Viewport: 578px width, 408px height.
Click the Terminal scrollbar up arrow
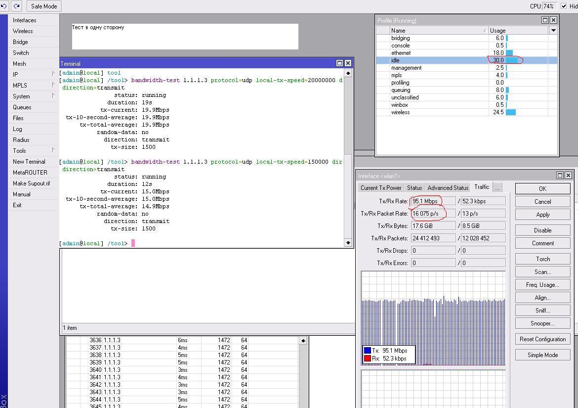click(348, 73)
